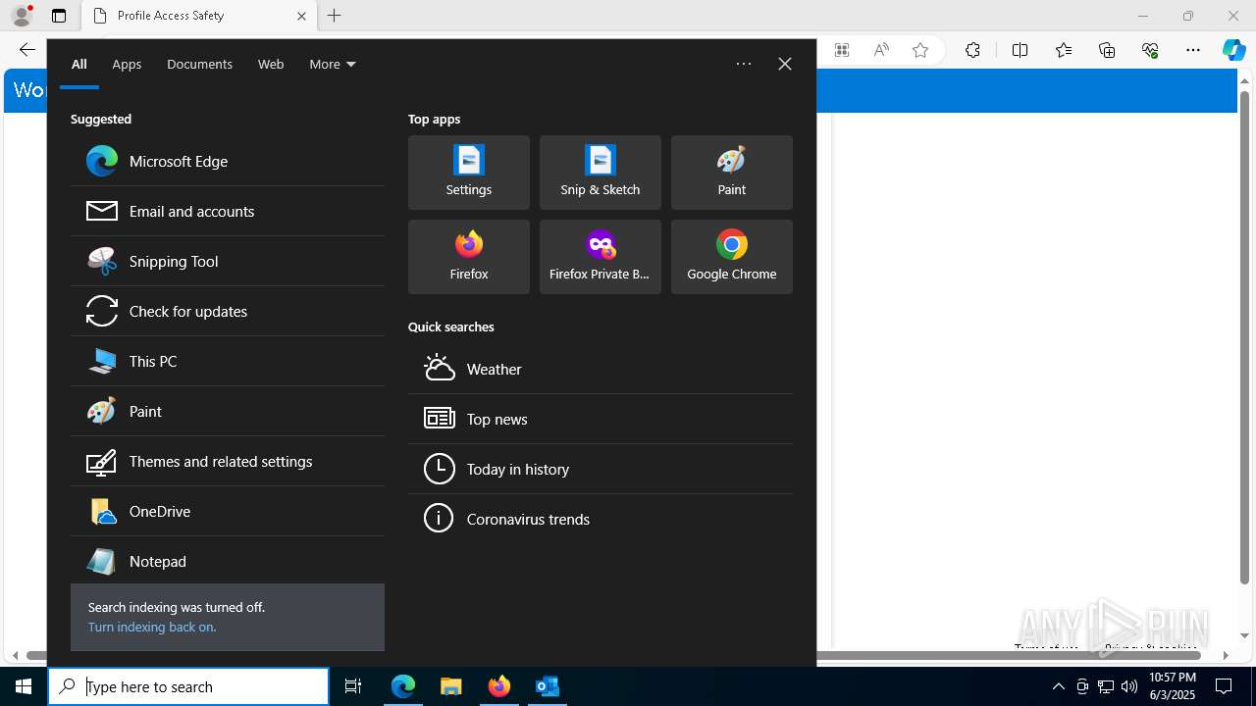
Task: Open Email and accounts settings
Action: pos(228,211)
